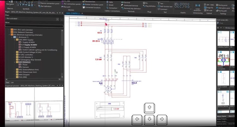The image size is (237, 127).
Task: Click the on-screen down arrow key
Action: tap(149, 120)
